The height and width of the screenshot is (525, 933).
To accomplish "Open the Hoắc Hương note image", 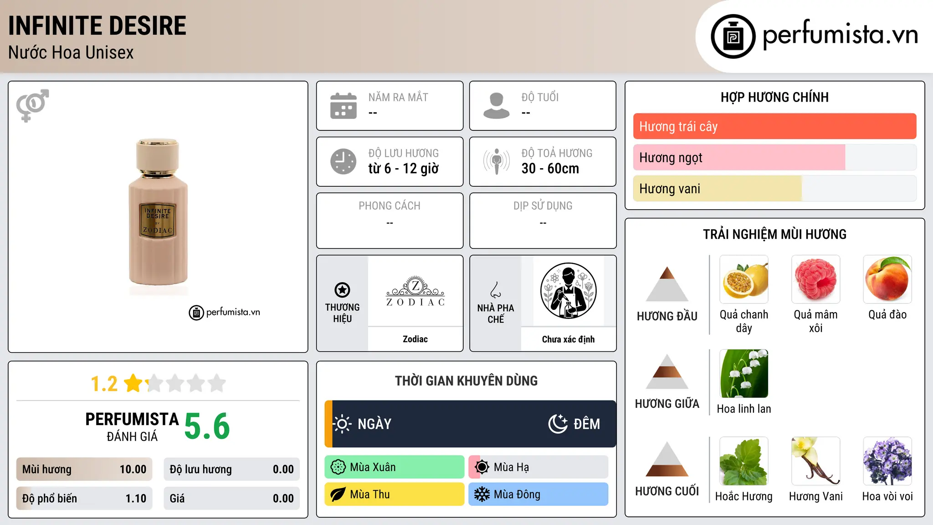I will [x=744, y=461].
